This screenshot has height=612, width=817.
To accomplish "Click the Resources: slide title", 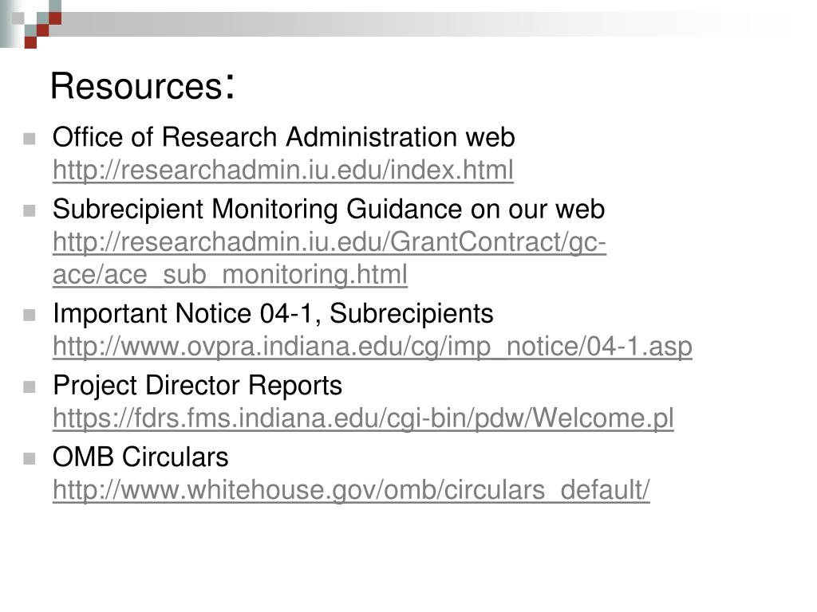I will click(x=143, y=85).
